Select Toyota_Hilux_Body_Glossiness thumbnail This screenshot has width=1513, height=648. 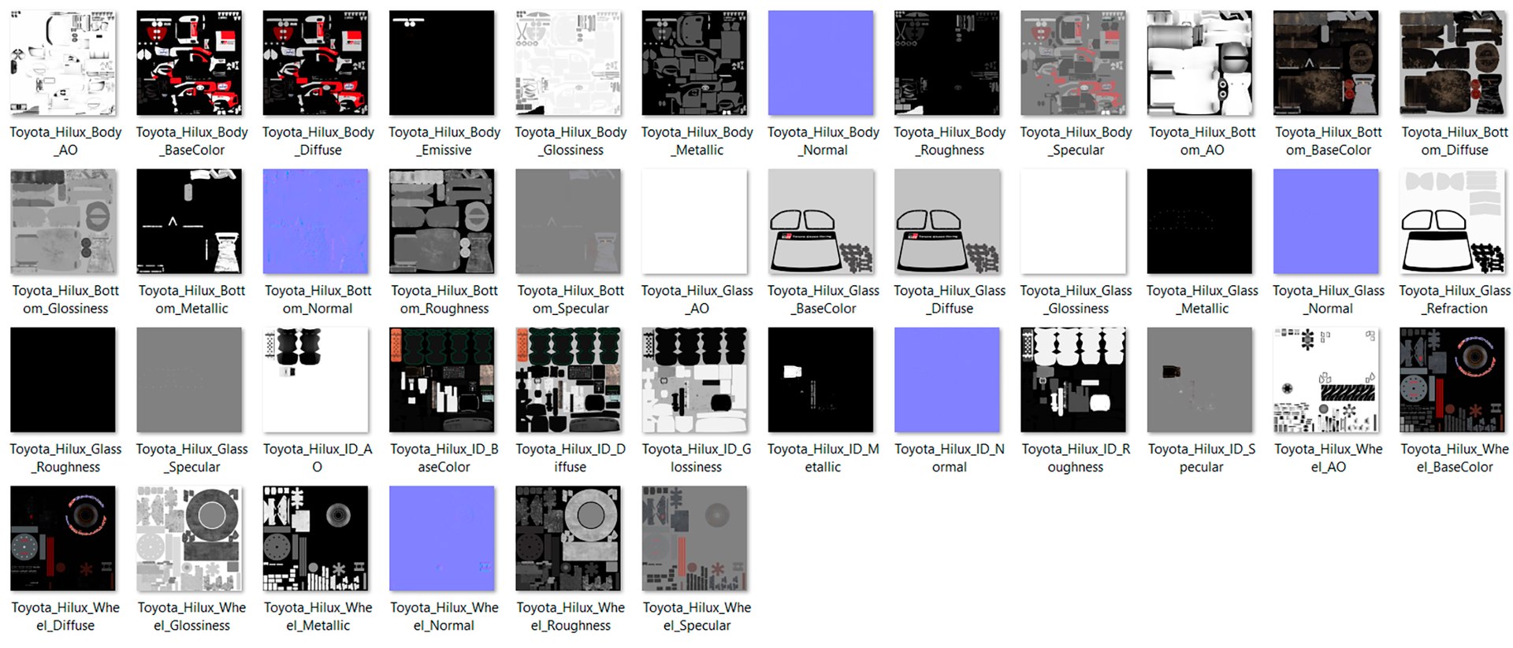coord(568,63)
